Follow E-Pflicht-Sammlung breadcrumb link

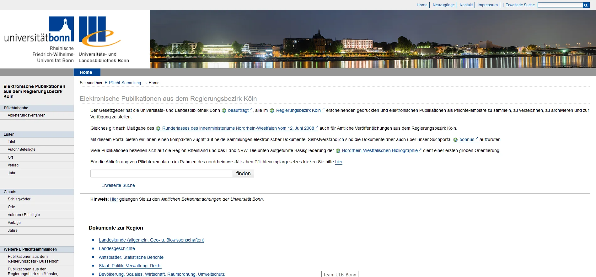tap(123, 83)
